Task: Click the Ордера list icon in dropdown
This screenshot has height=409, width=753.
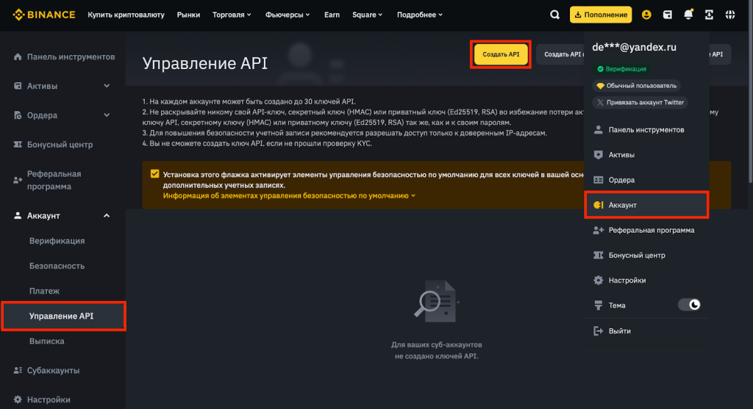Action: click(599, 180)
